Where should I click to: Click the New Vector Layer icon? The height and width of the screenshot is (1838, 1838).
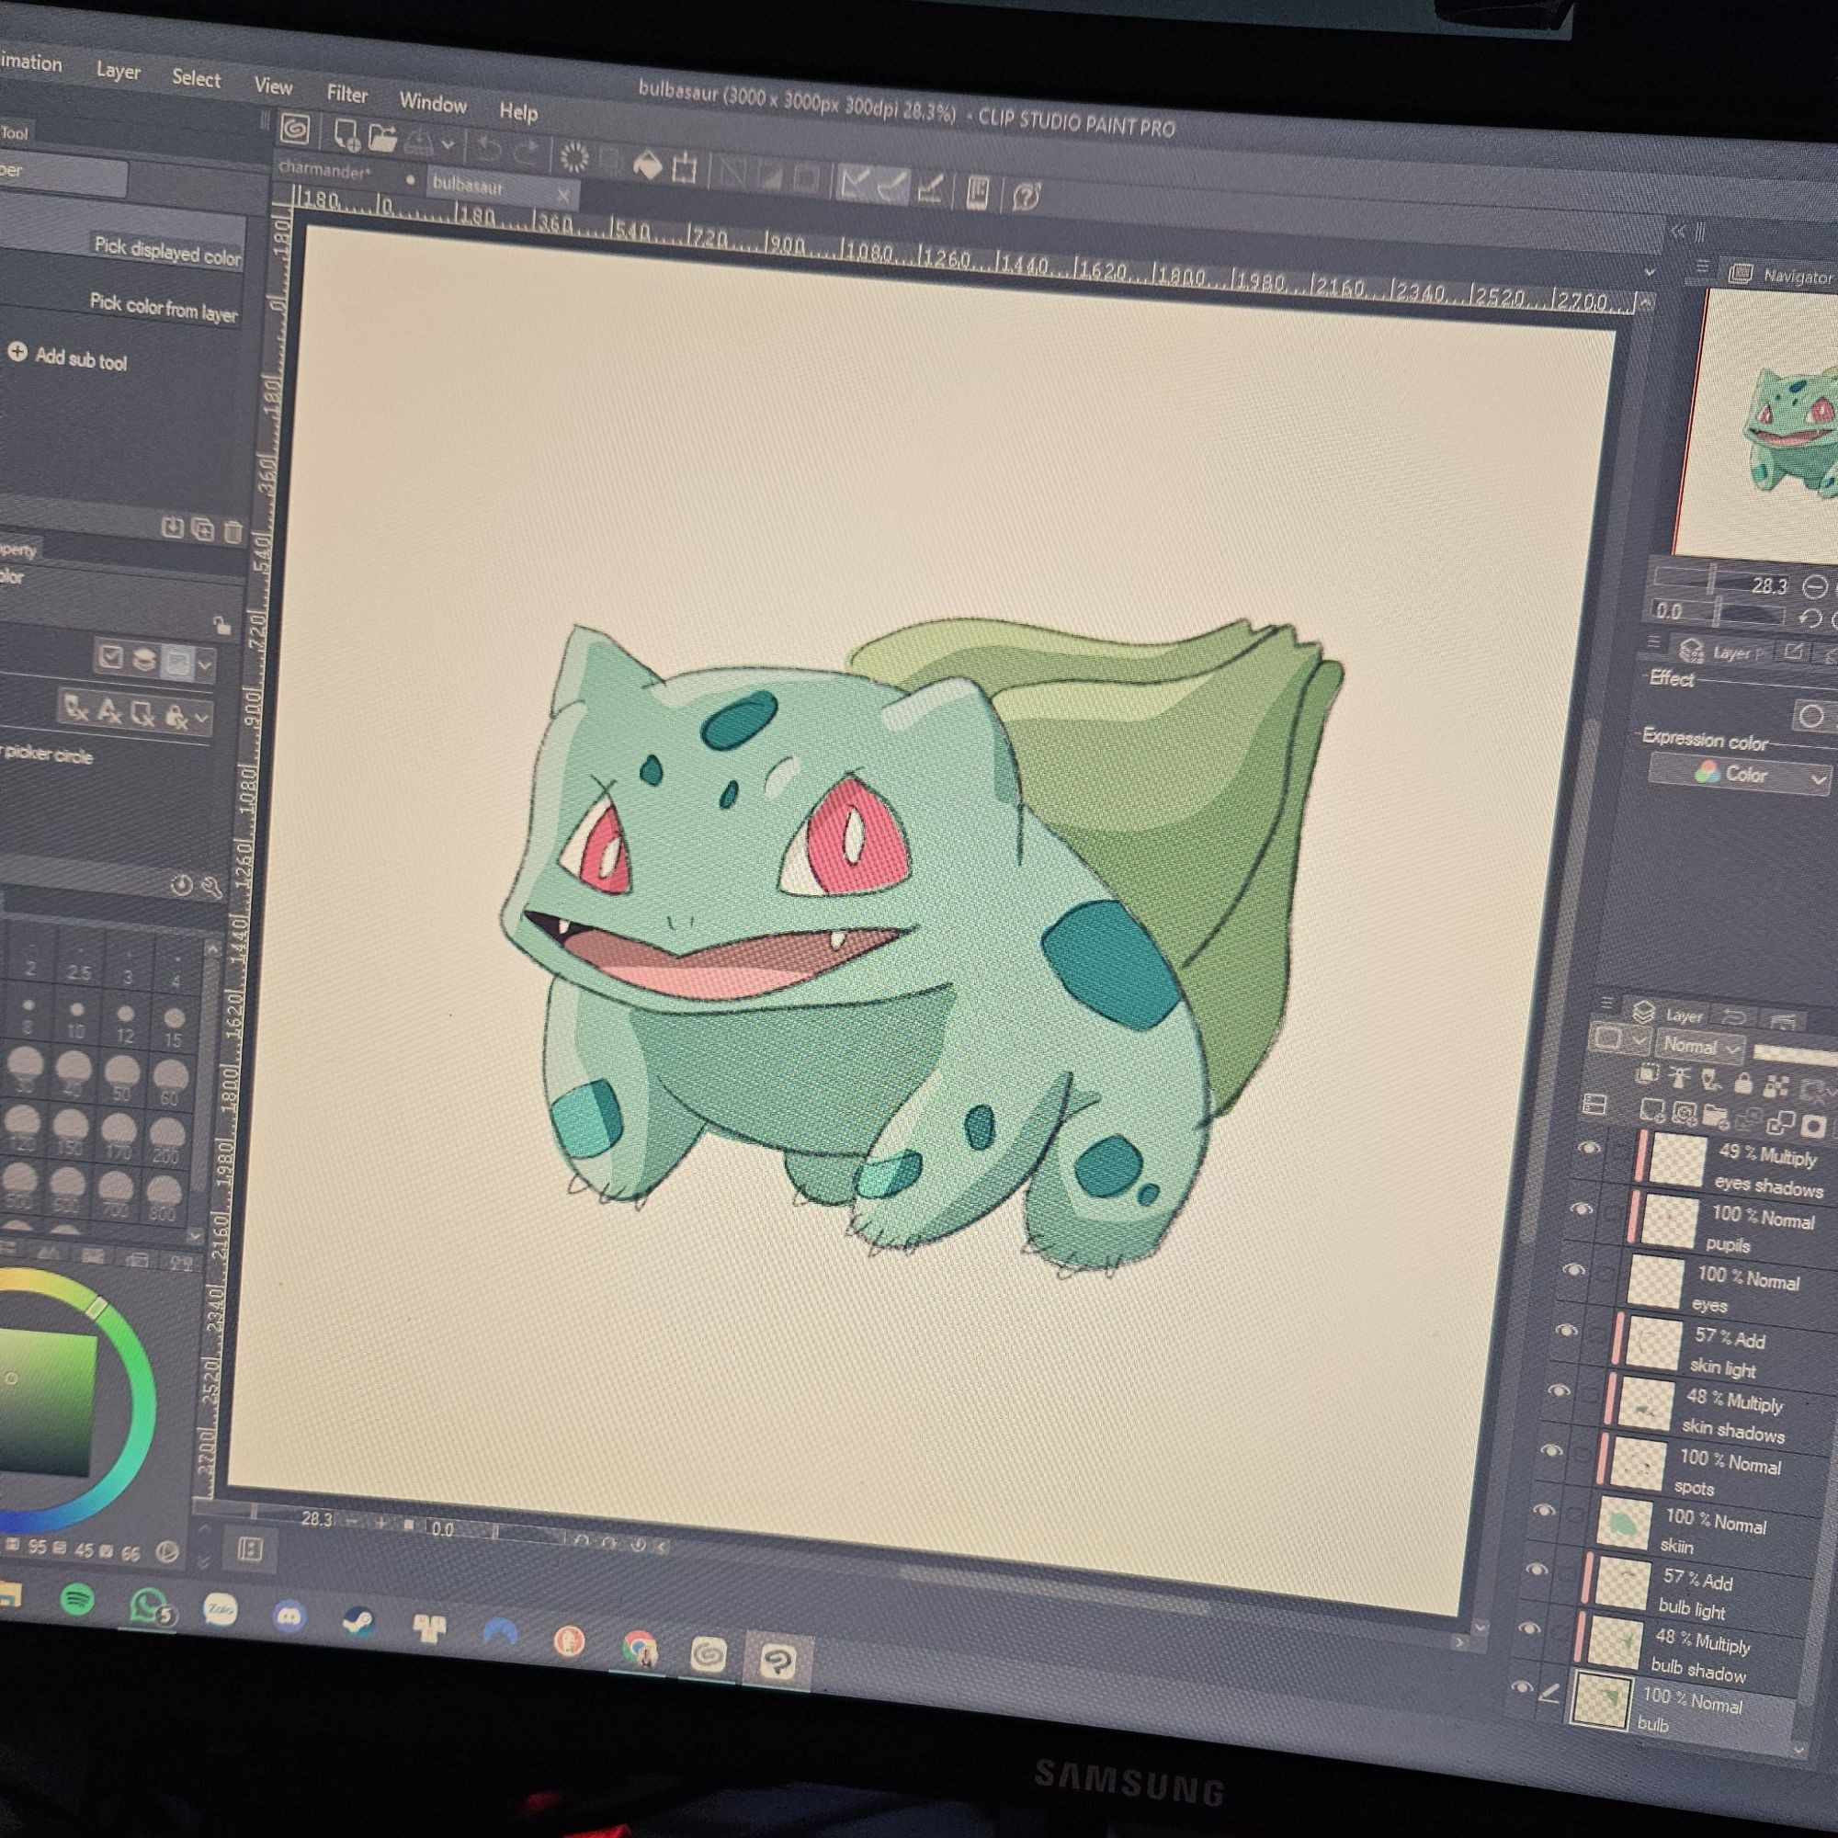1684,1113
